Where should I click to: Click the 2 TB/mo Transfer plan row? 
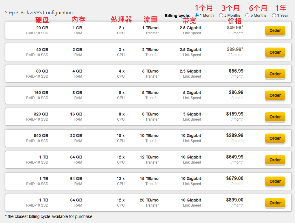coord(150,52)
